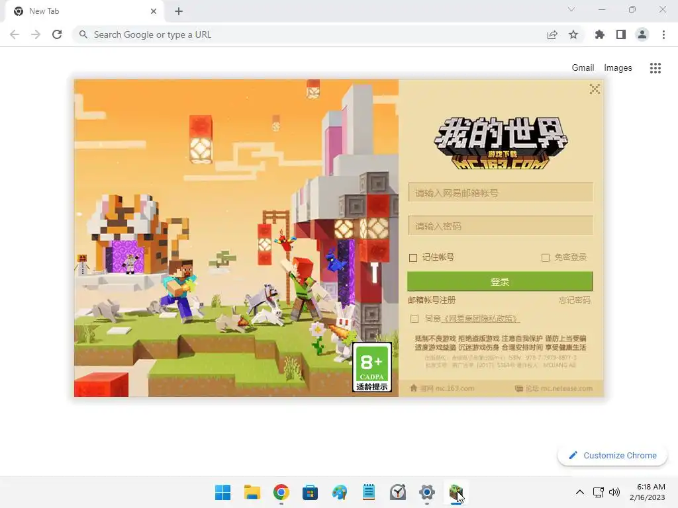Click the Minecraft grass block taskbar icon

456,492
